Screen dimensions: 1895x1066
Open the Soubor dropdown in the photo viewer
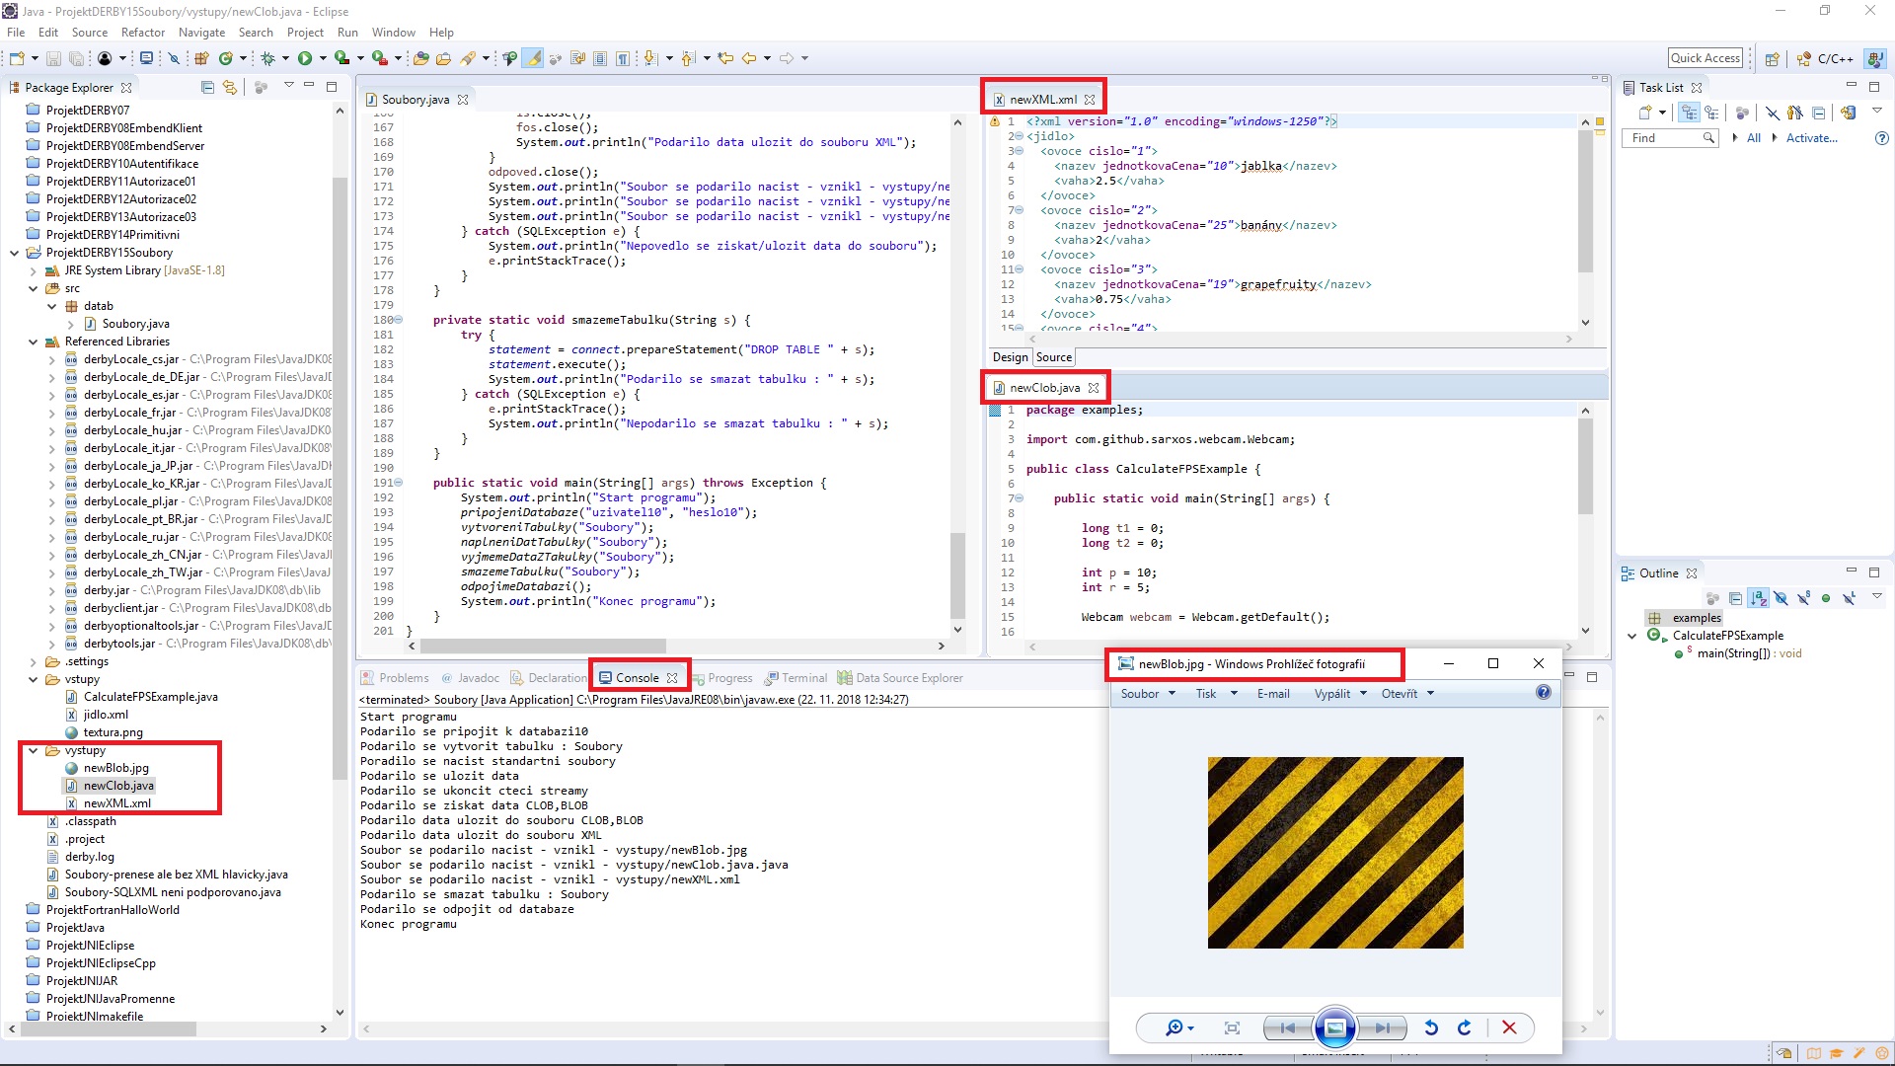(1148, 693)
